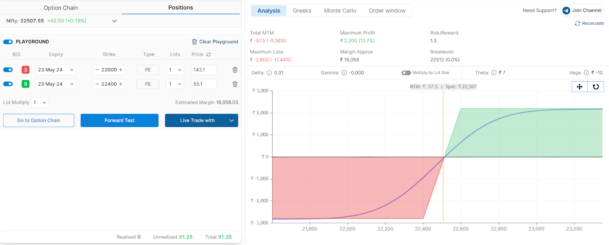Toggle PE type for 22400 leg
Viewport: 609px width, 245px height.
(x=148, y=84)
